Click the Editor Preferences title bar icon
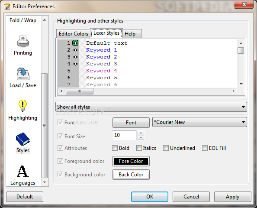The height and width of the screenshot is (208, 257). [7, 6]
